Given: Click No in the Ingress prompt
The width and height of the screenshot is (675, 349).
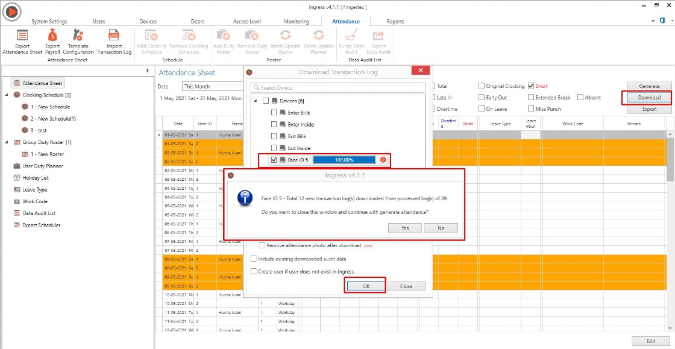Looking at the screenshot, I should [441, 228].
